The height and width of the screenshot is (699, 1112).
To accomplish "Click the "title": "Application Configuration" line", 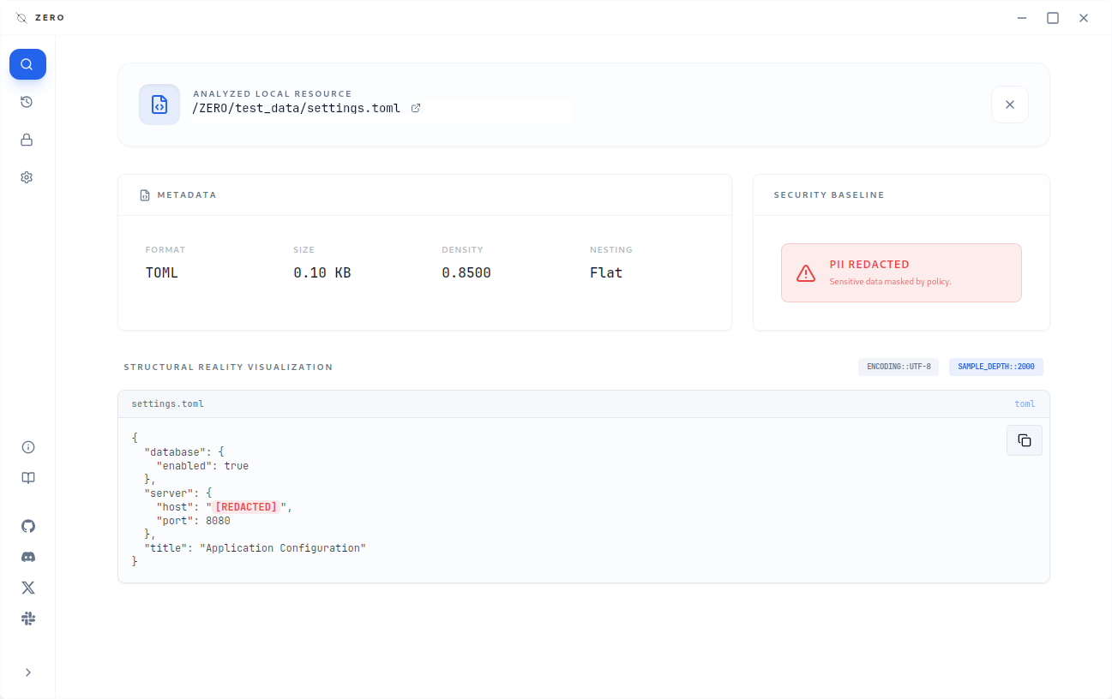I will 255,548.
